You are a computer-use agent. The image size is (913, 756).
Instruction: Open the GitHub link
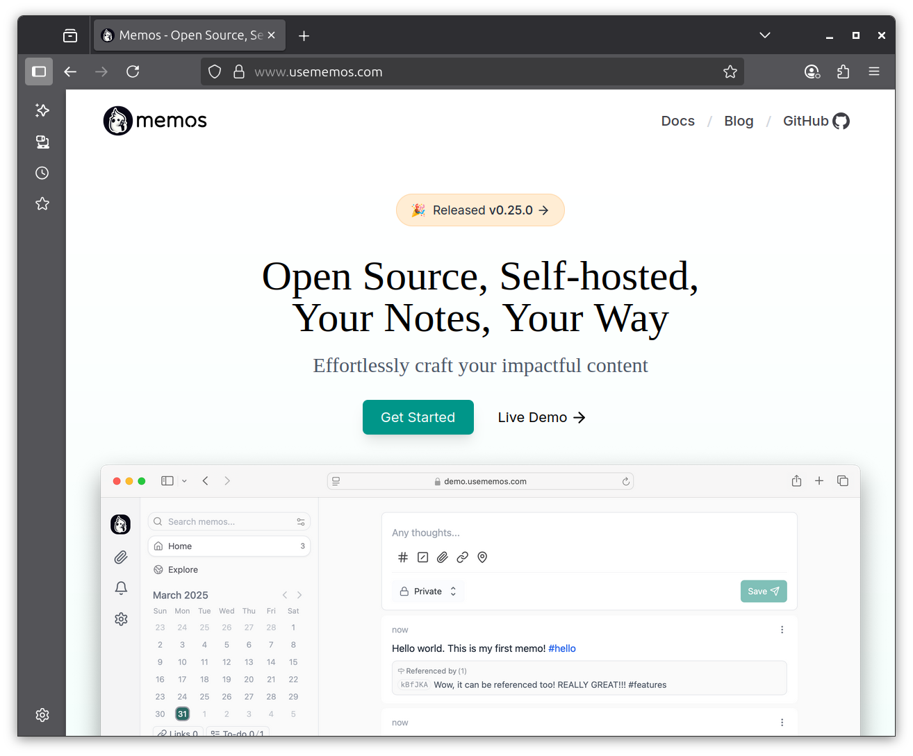[x=816, y=121]
